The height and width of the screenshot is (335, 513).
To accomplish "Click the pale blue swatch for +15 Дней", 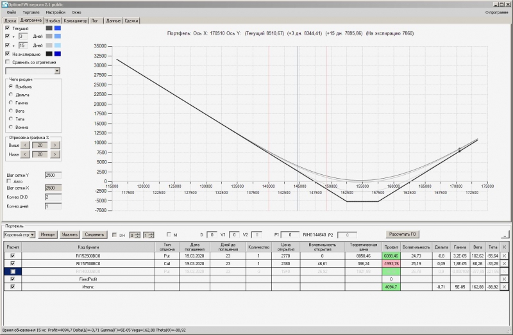I will (x=58, y=45).
